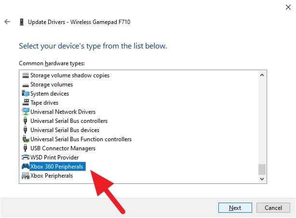
Task: Click the scrollbar up arrow
Action: tap(262, 75)
